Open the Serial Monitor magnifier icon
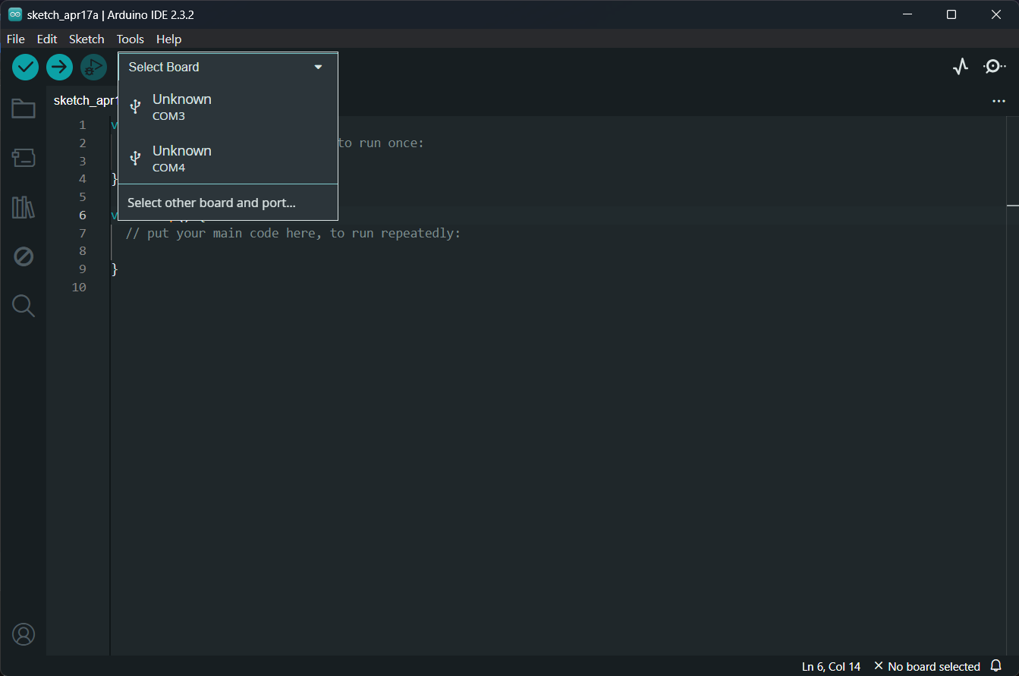The width and height of the screenshot is (1019, 676). click(x=994, y=67)
